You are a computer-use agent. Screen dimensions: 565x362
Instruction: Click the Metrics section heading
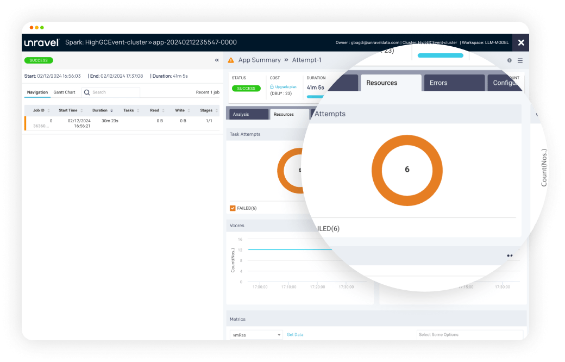pyautogui.click(x=238, y=319)
